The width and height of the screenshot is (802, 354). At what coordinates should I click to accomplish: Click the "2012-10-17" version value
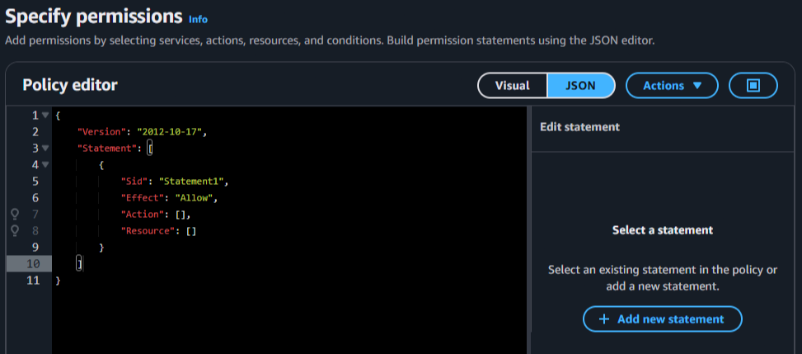(171, 132)
